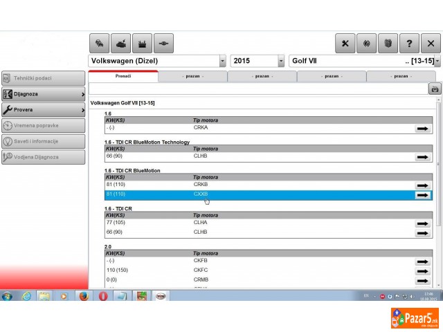
Task: Open the Saveti i informacije section
Action: 43,141
